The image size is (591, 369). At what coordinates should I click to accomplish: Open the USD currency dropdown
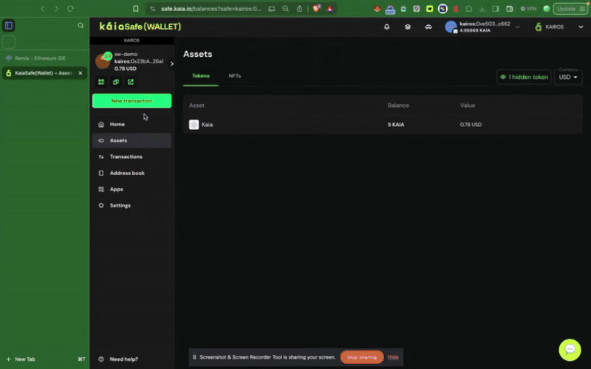568,77
